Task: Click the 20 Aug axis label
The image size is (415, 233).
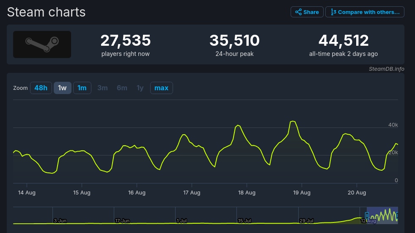Action: pos(357,193)
